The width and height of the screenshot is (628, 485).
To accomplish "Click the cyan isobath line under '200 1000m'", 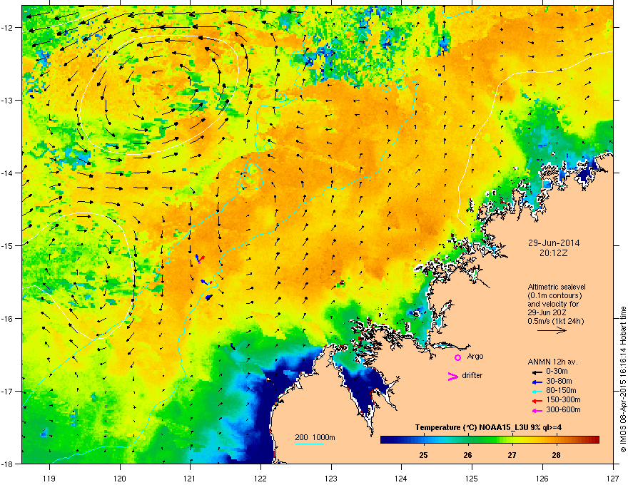I will click(310, 444).
